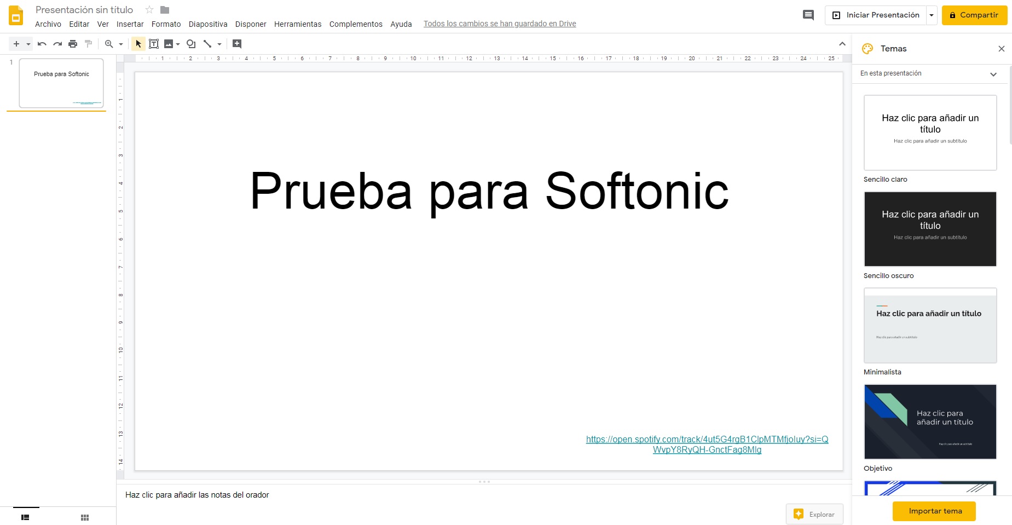Click the paint format roller icon
Screen dimensions: 1012x525
(88, 44)
